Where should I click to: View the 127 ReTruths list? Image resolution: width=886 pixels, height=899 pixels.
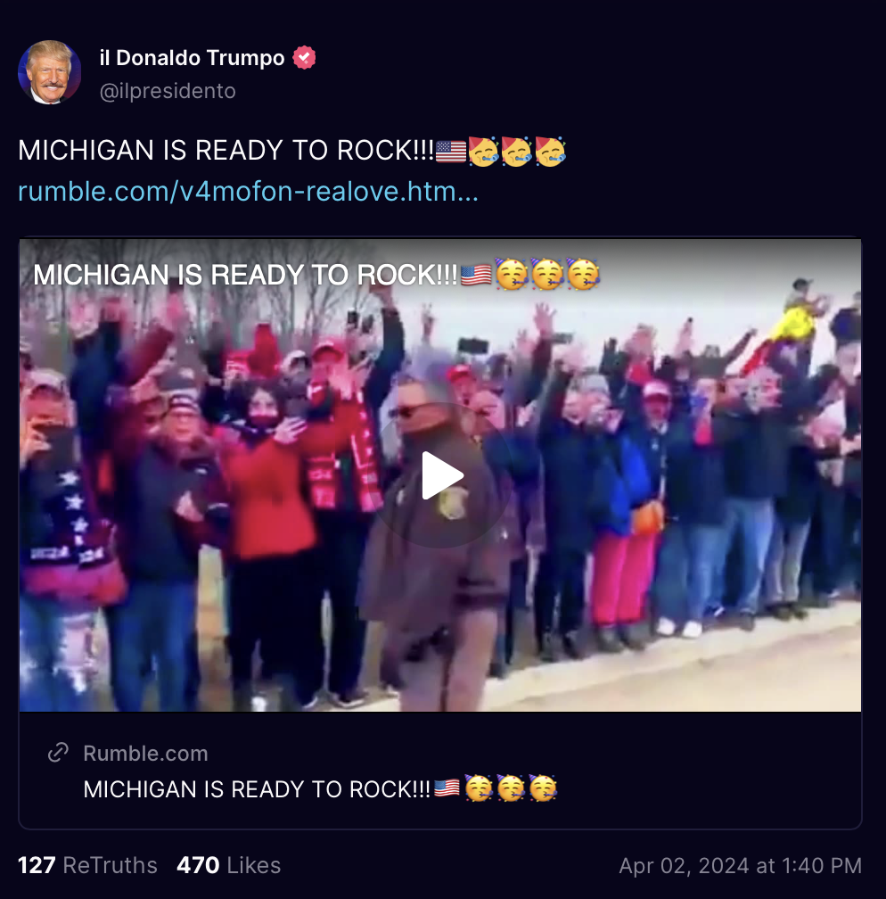coord(87,865)
